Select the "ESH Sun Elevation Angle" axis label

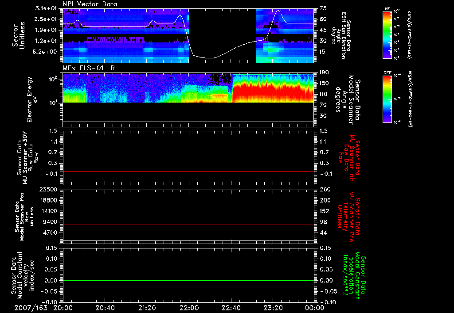341,35
